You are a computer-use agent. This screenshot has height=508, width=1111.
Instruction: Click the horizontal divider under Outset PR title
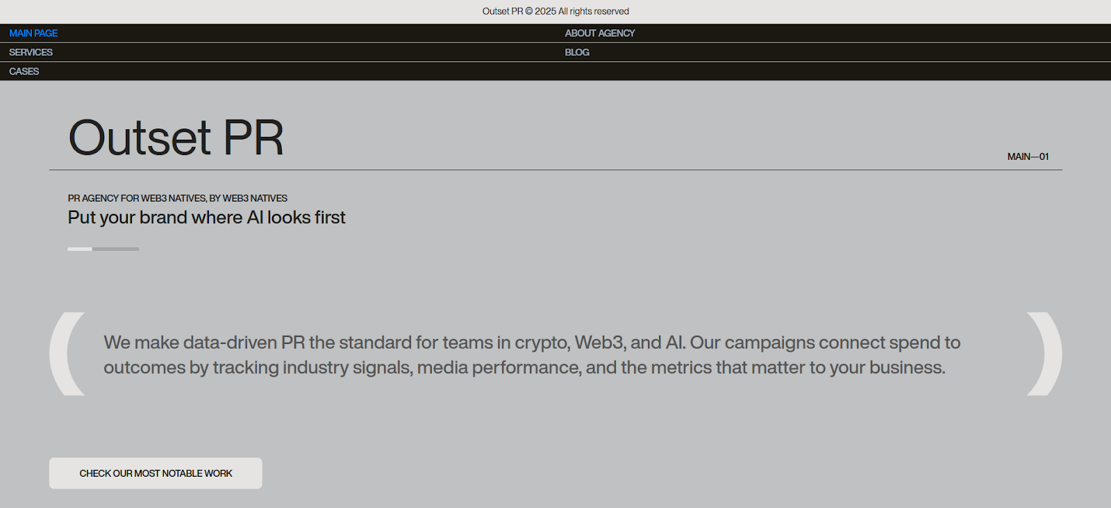pos(555,170)
